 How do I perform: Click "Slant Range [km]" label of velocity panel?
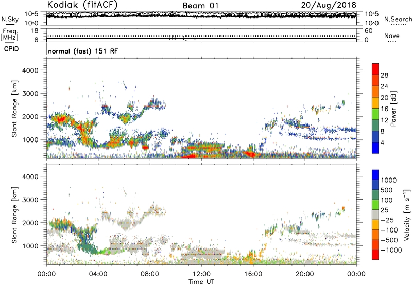coord(14,215)
